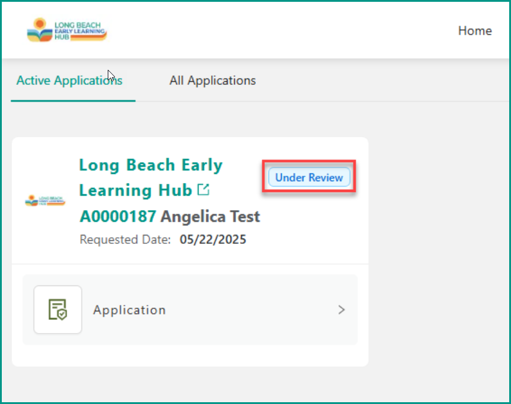Image resolution: width=511 pixels, height=404 pixels.
Task: Click the requested date 05/22/2025
Action: (x=213, y=240)
